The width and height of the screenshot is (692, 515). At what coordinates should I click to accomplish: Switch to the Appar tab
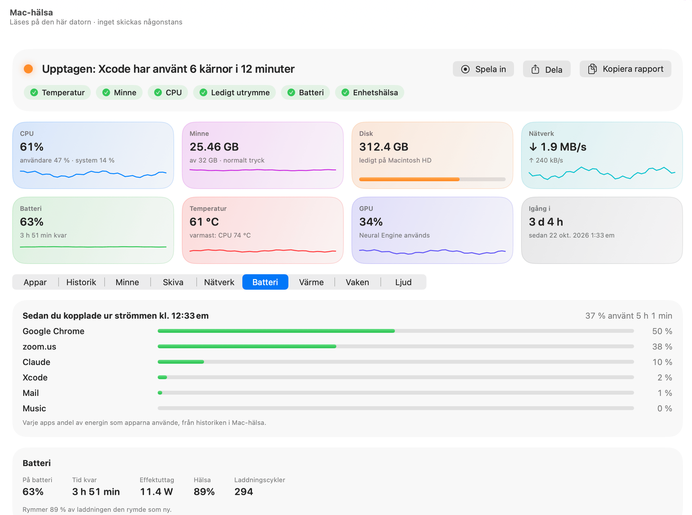pyautogui.click(x=35, y=282)
